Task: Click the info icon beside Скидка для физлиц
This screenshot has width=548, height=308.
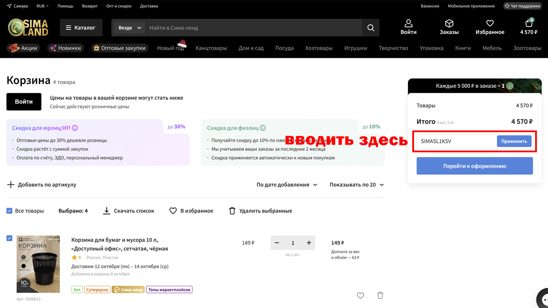Action: 263,128
